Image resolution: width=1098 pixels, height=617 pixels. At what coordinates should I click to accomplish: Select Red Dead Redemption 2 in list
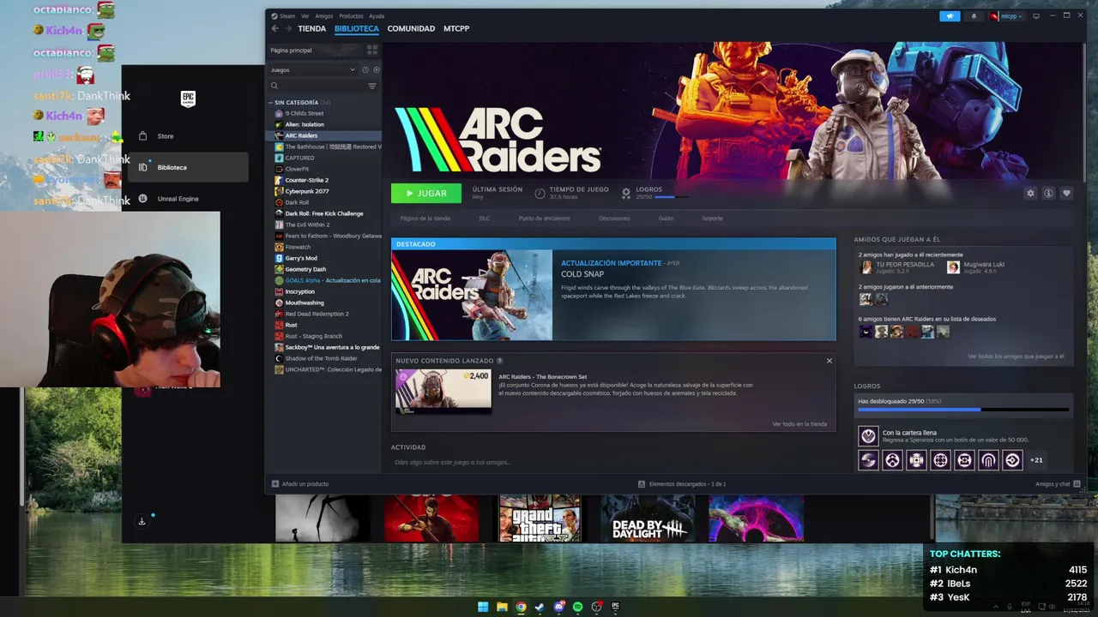pos(317,314)
